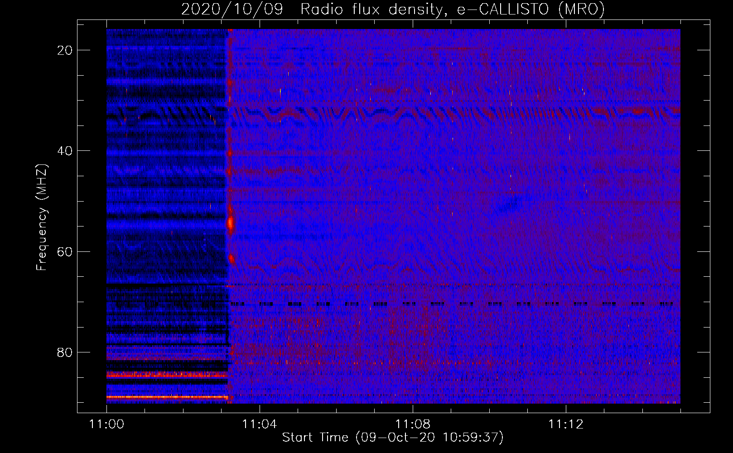Click the bright red burst near 55 MHz
The height and width of the screenshot is (453, 733).
point(231,223)
